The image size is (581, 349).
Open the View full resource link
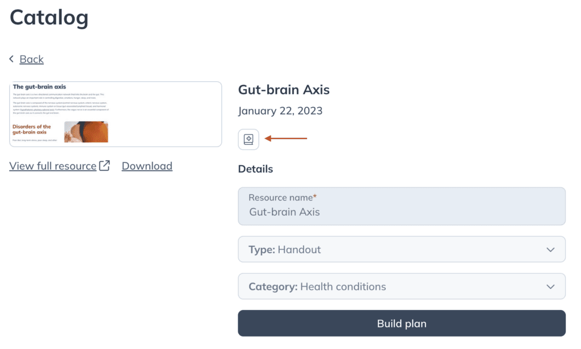(53, 166)
